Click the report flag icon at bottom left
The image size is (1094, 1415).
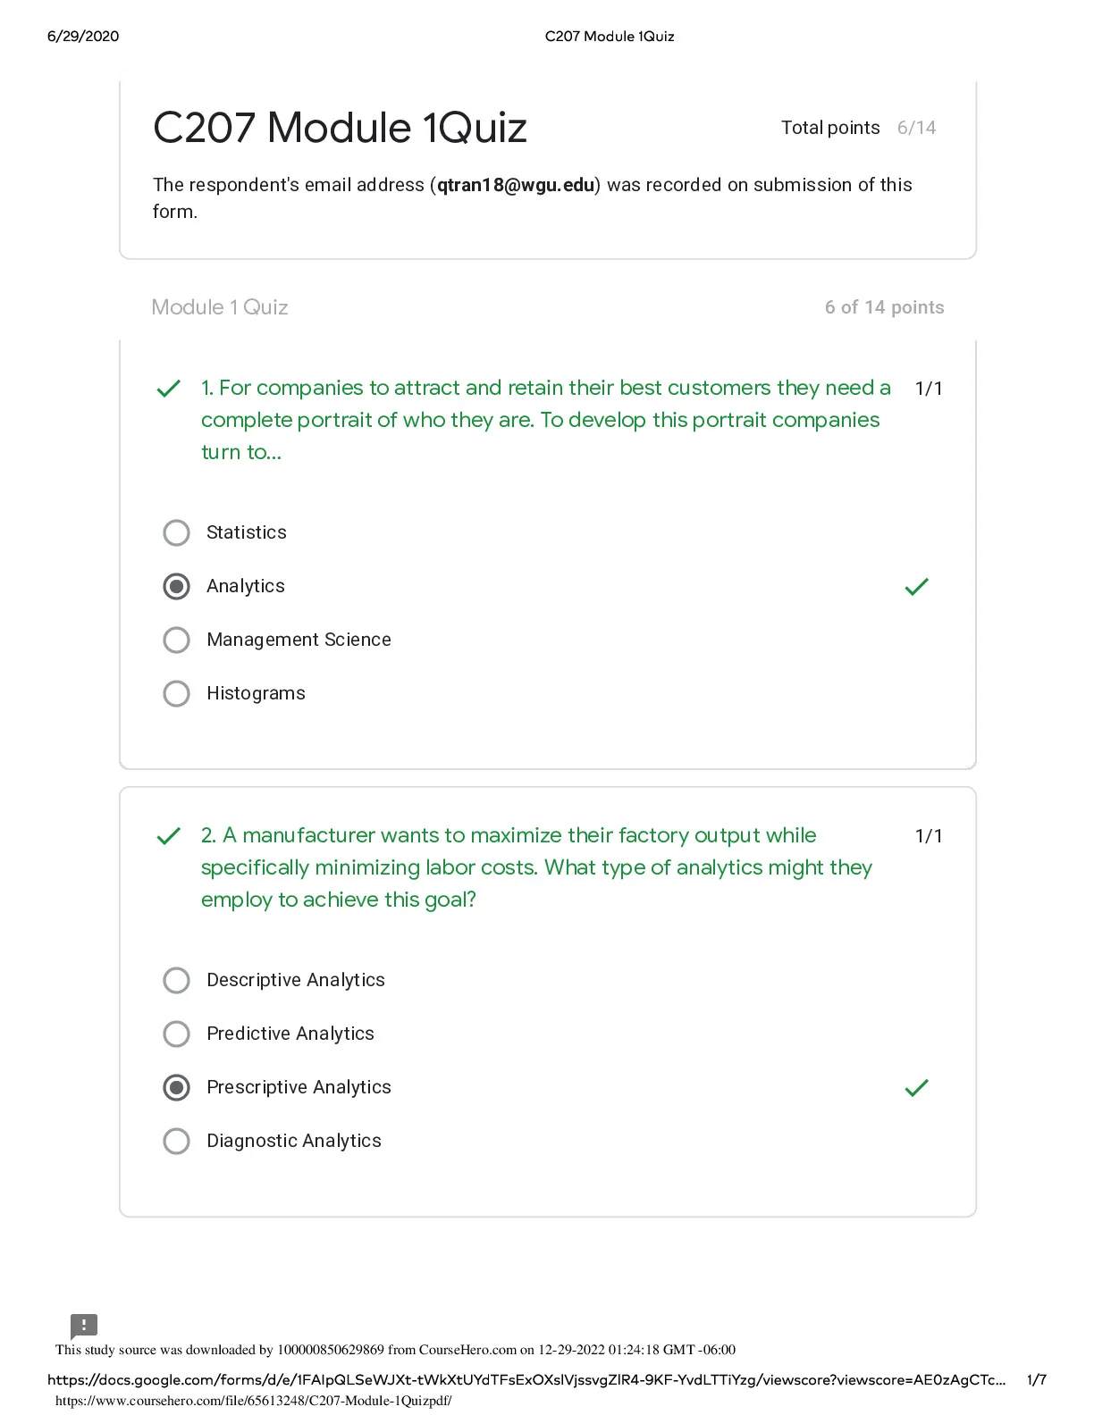[83, 1326]
